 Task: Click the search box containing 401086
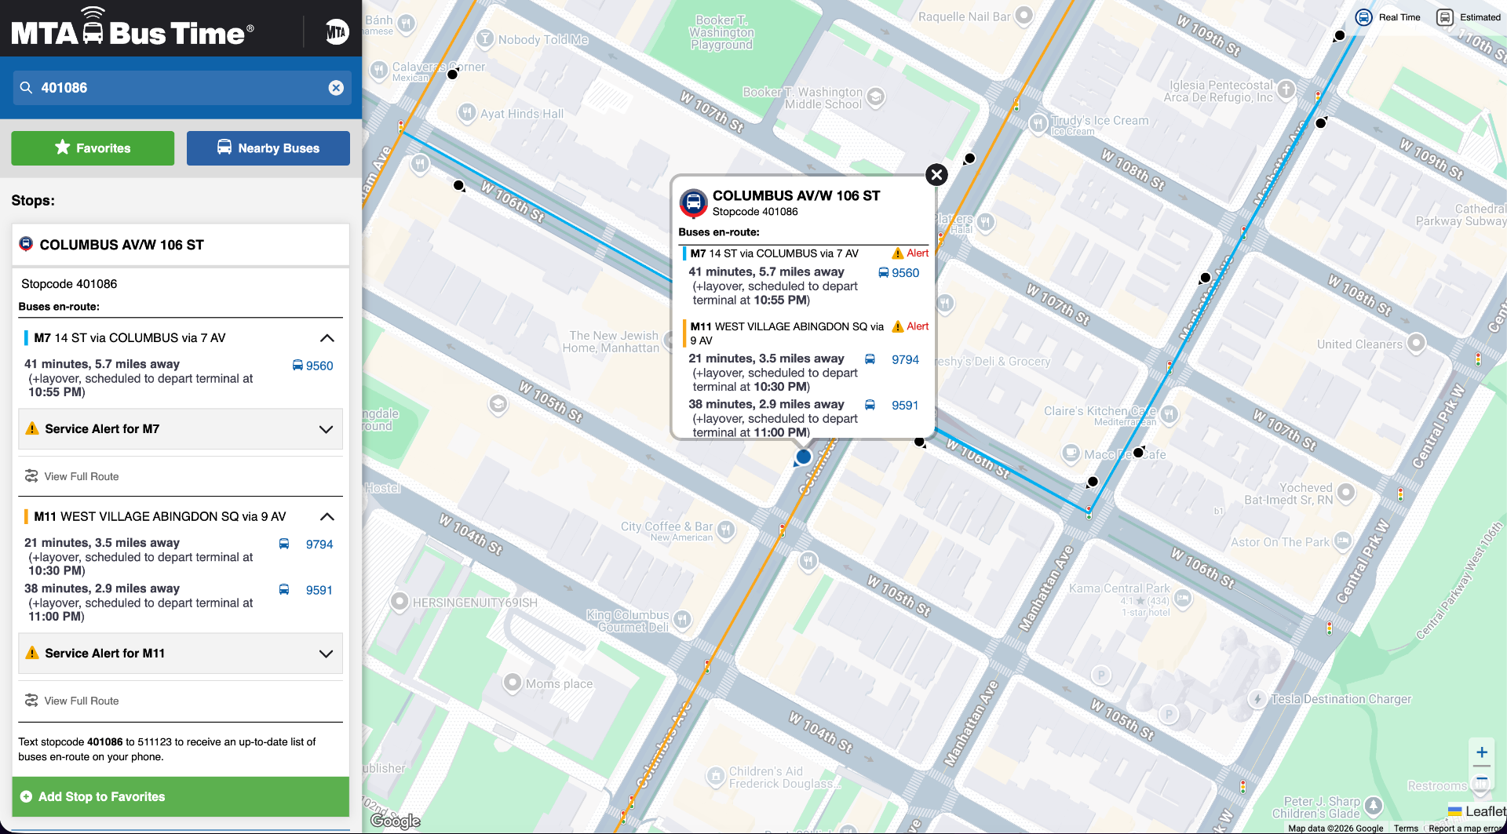(x=181, y=88)
